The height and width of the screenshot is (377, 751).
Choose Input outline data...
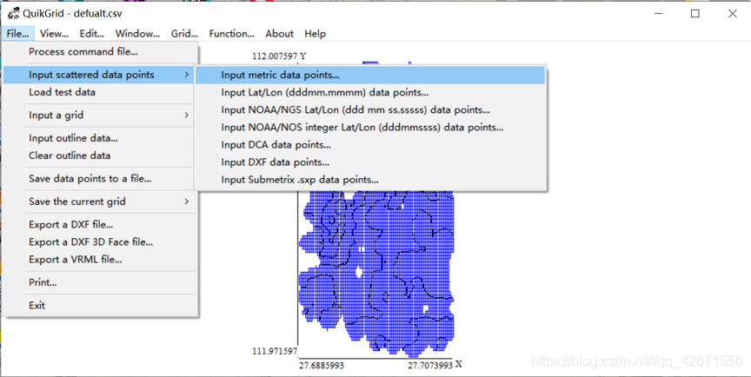(x=100, y=138)
